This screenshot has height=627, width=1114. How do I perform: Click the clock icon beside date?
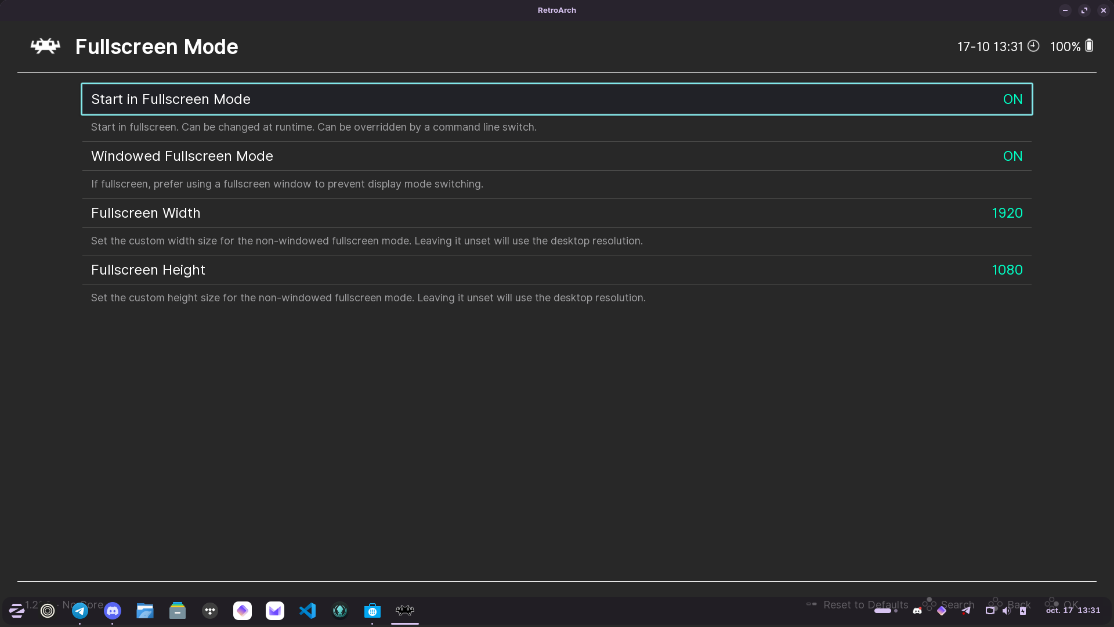pyautogui.click(x=1033, y=46)
